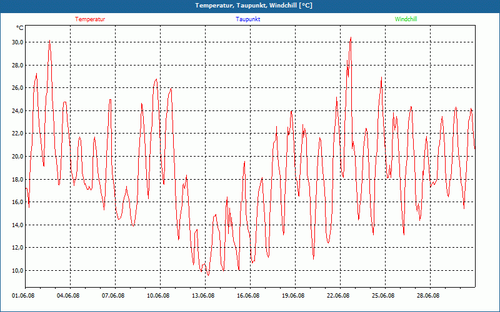
Task: Click the 30,0 y-axis value
Action: [18, 42]
